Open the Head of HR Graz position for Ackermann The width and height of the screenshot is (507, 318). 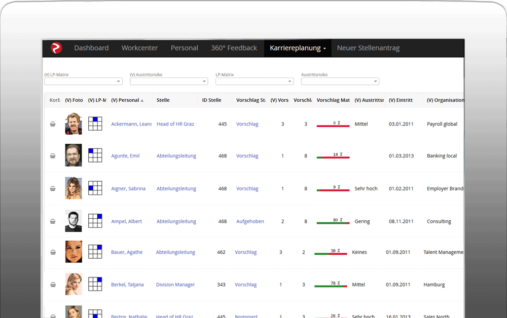(175, 124)
